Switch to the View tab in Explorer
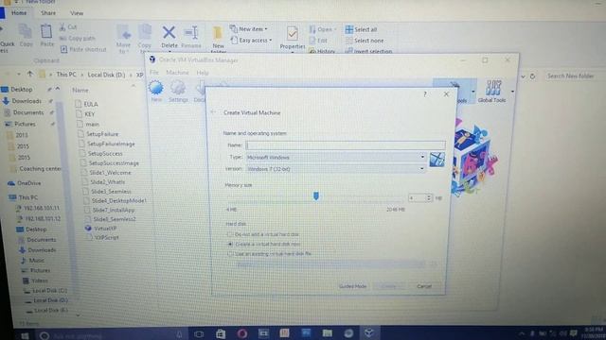 77,13
